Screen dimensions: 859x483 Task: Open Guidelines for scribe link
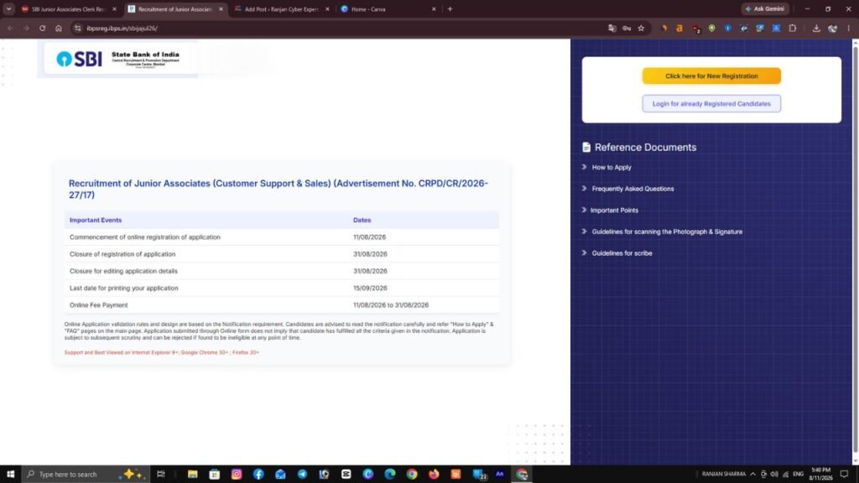tap(622, 253)
